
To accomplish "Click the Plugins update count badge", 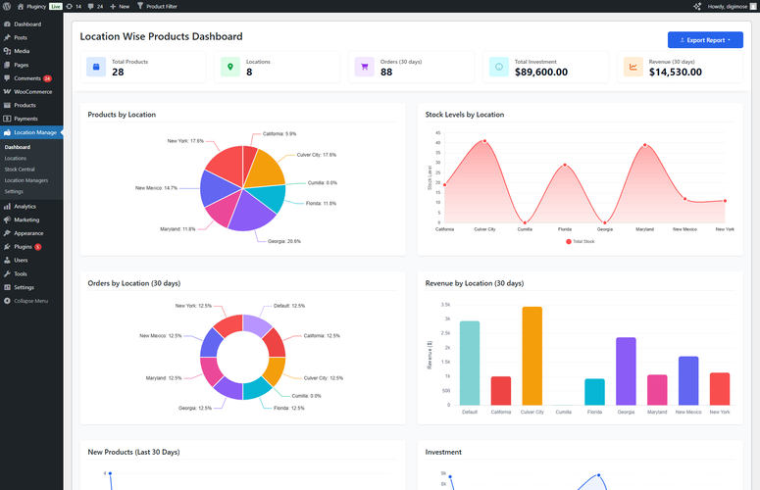I will [38, 247].
